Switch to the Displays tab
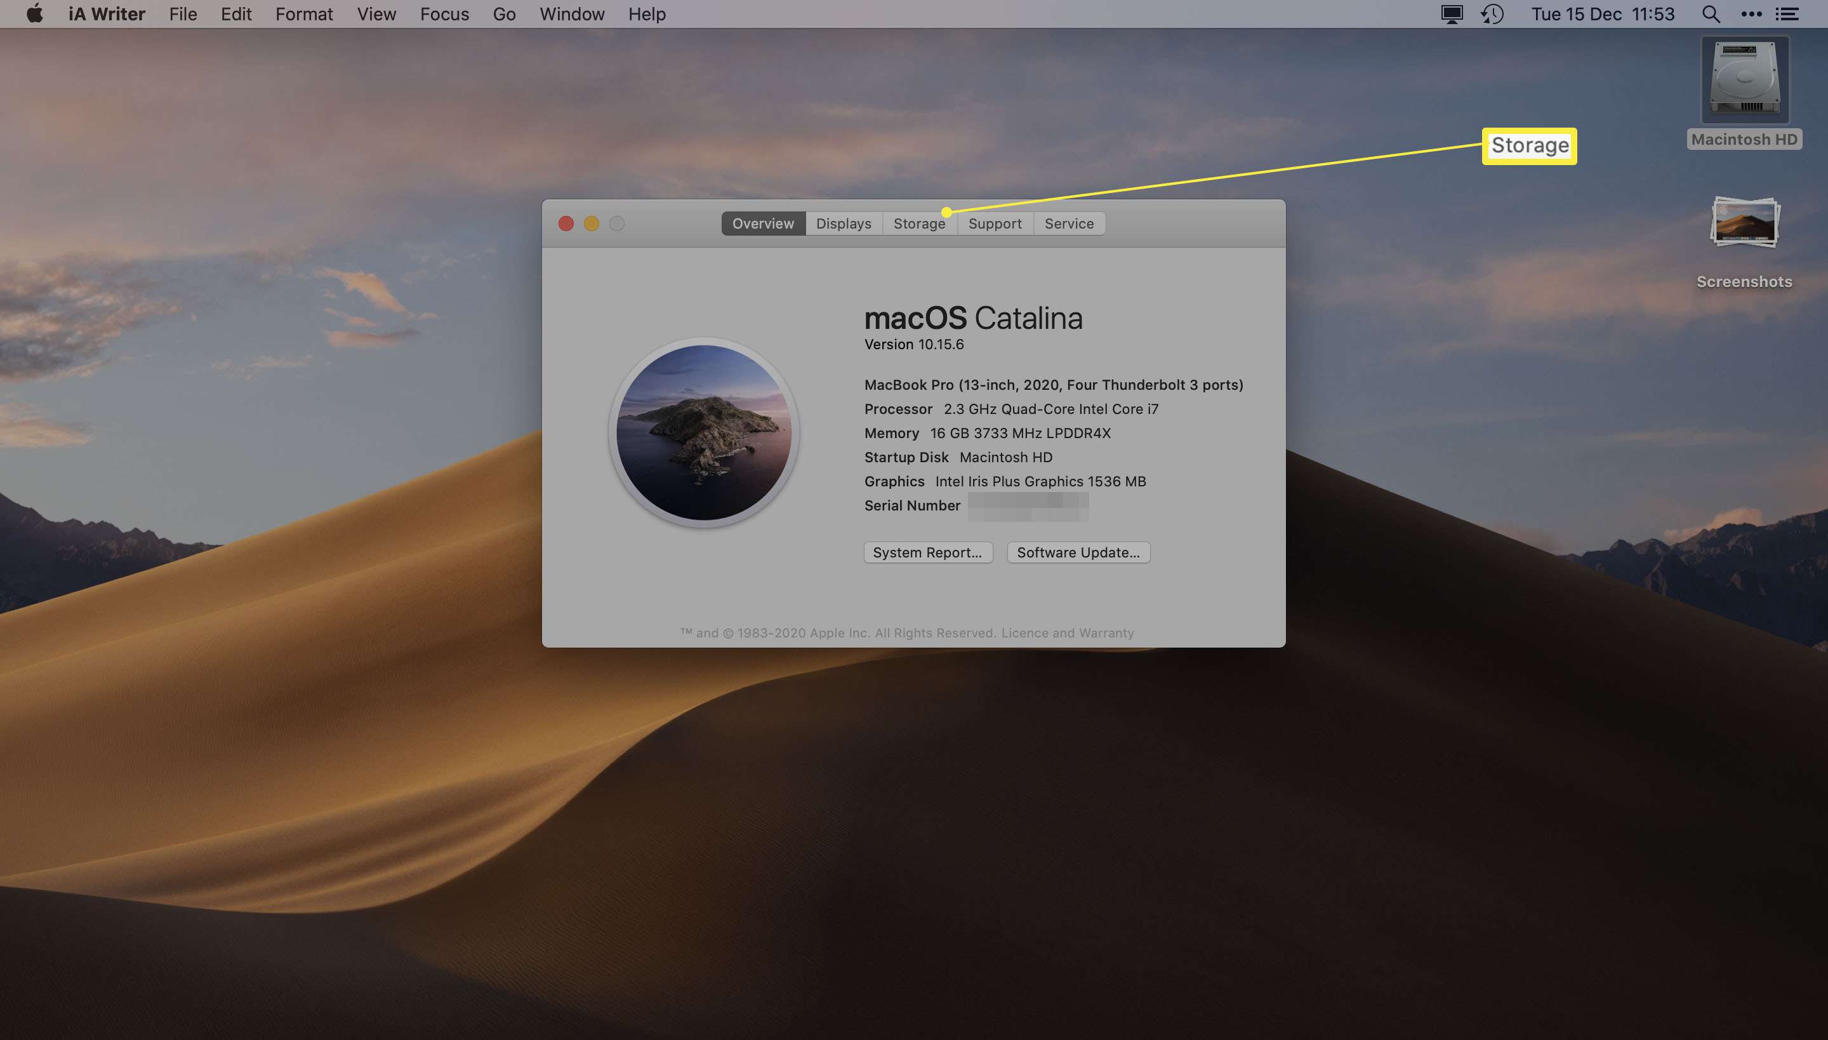Screen dimensions: 1828x1040 [x=844, y=223]
